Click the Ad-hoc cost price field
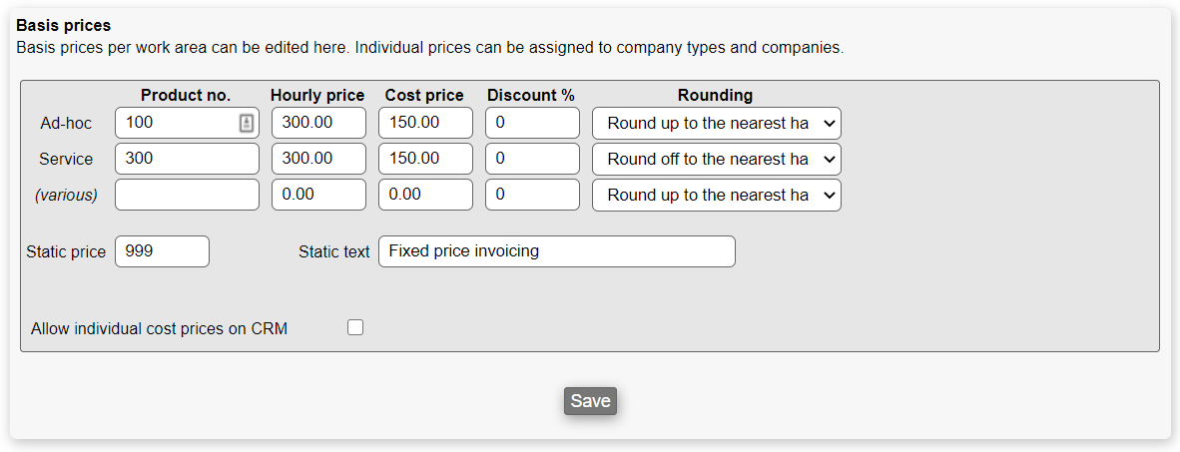Screen dimensions: 1180x452 pyautogui.click(x=425, y=124)
